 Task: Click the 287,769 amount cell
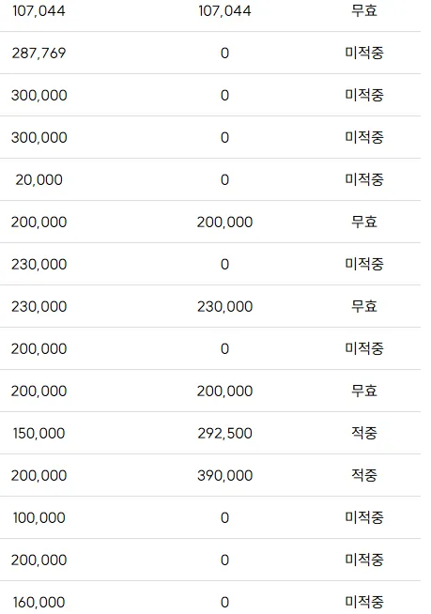[x=38, y=53]
